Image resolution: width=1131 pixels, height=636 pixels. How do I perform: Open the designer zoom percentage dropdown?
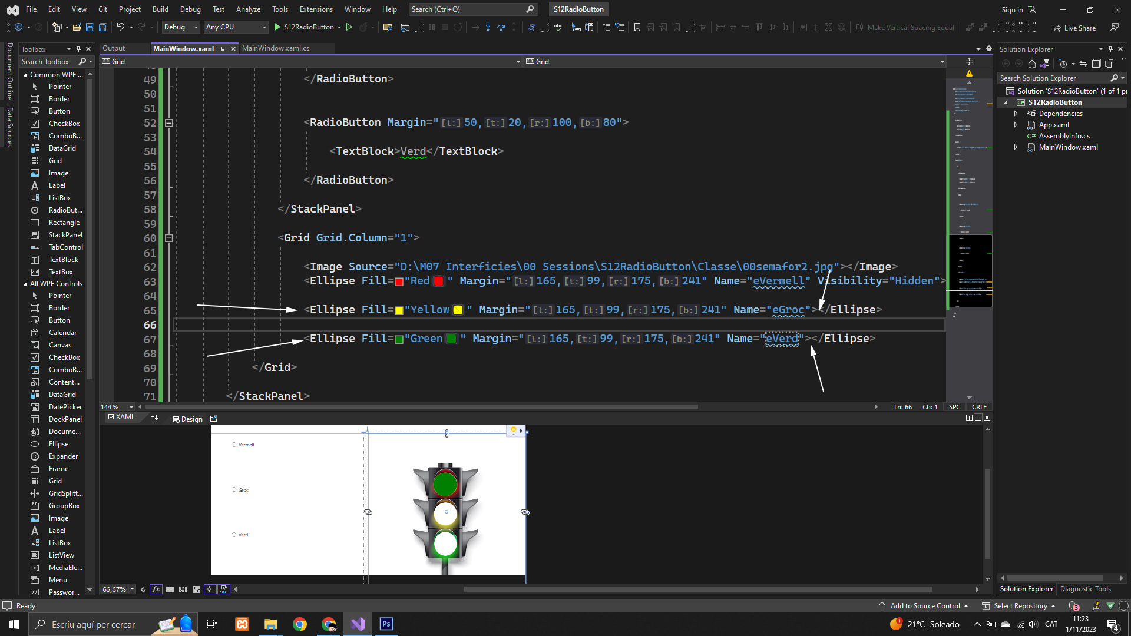[133, 589]
